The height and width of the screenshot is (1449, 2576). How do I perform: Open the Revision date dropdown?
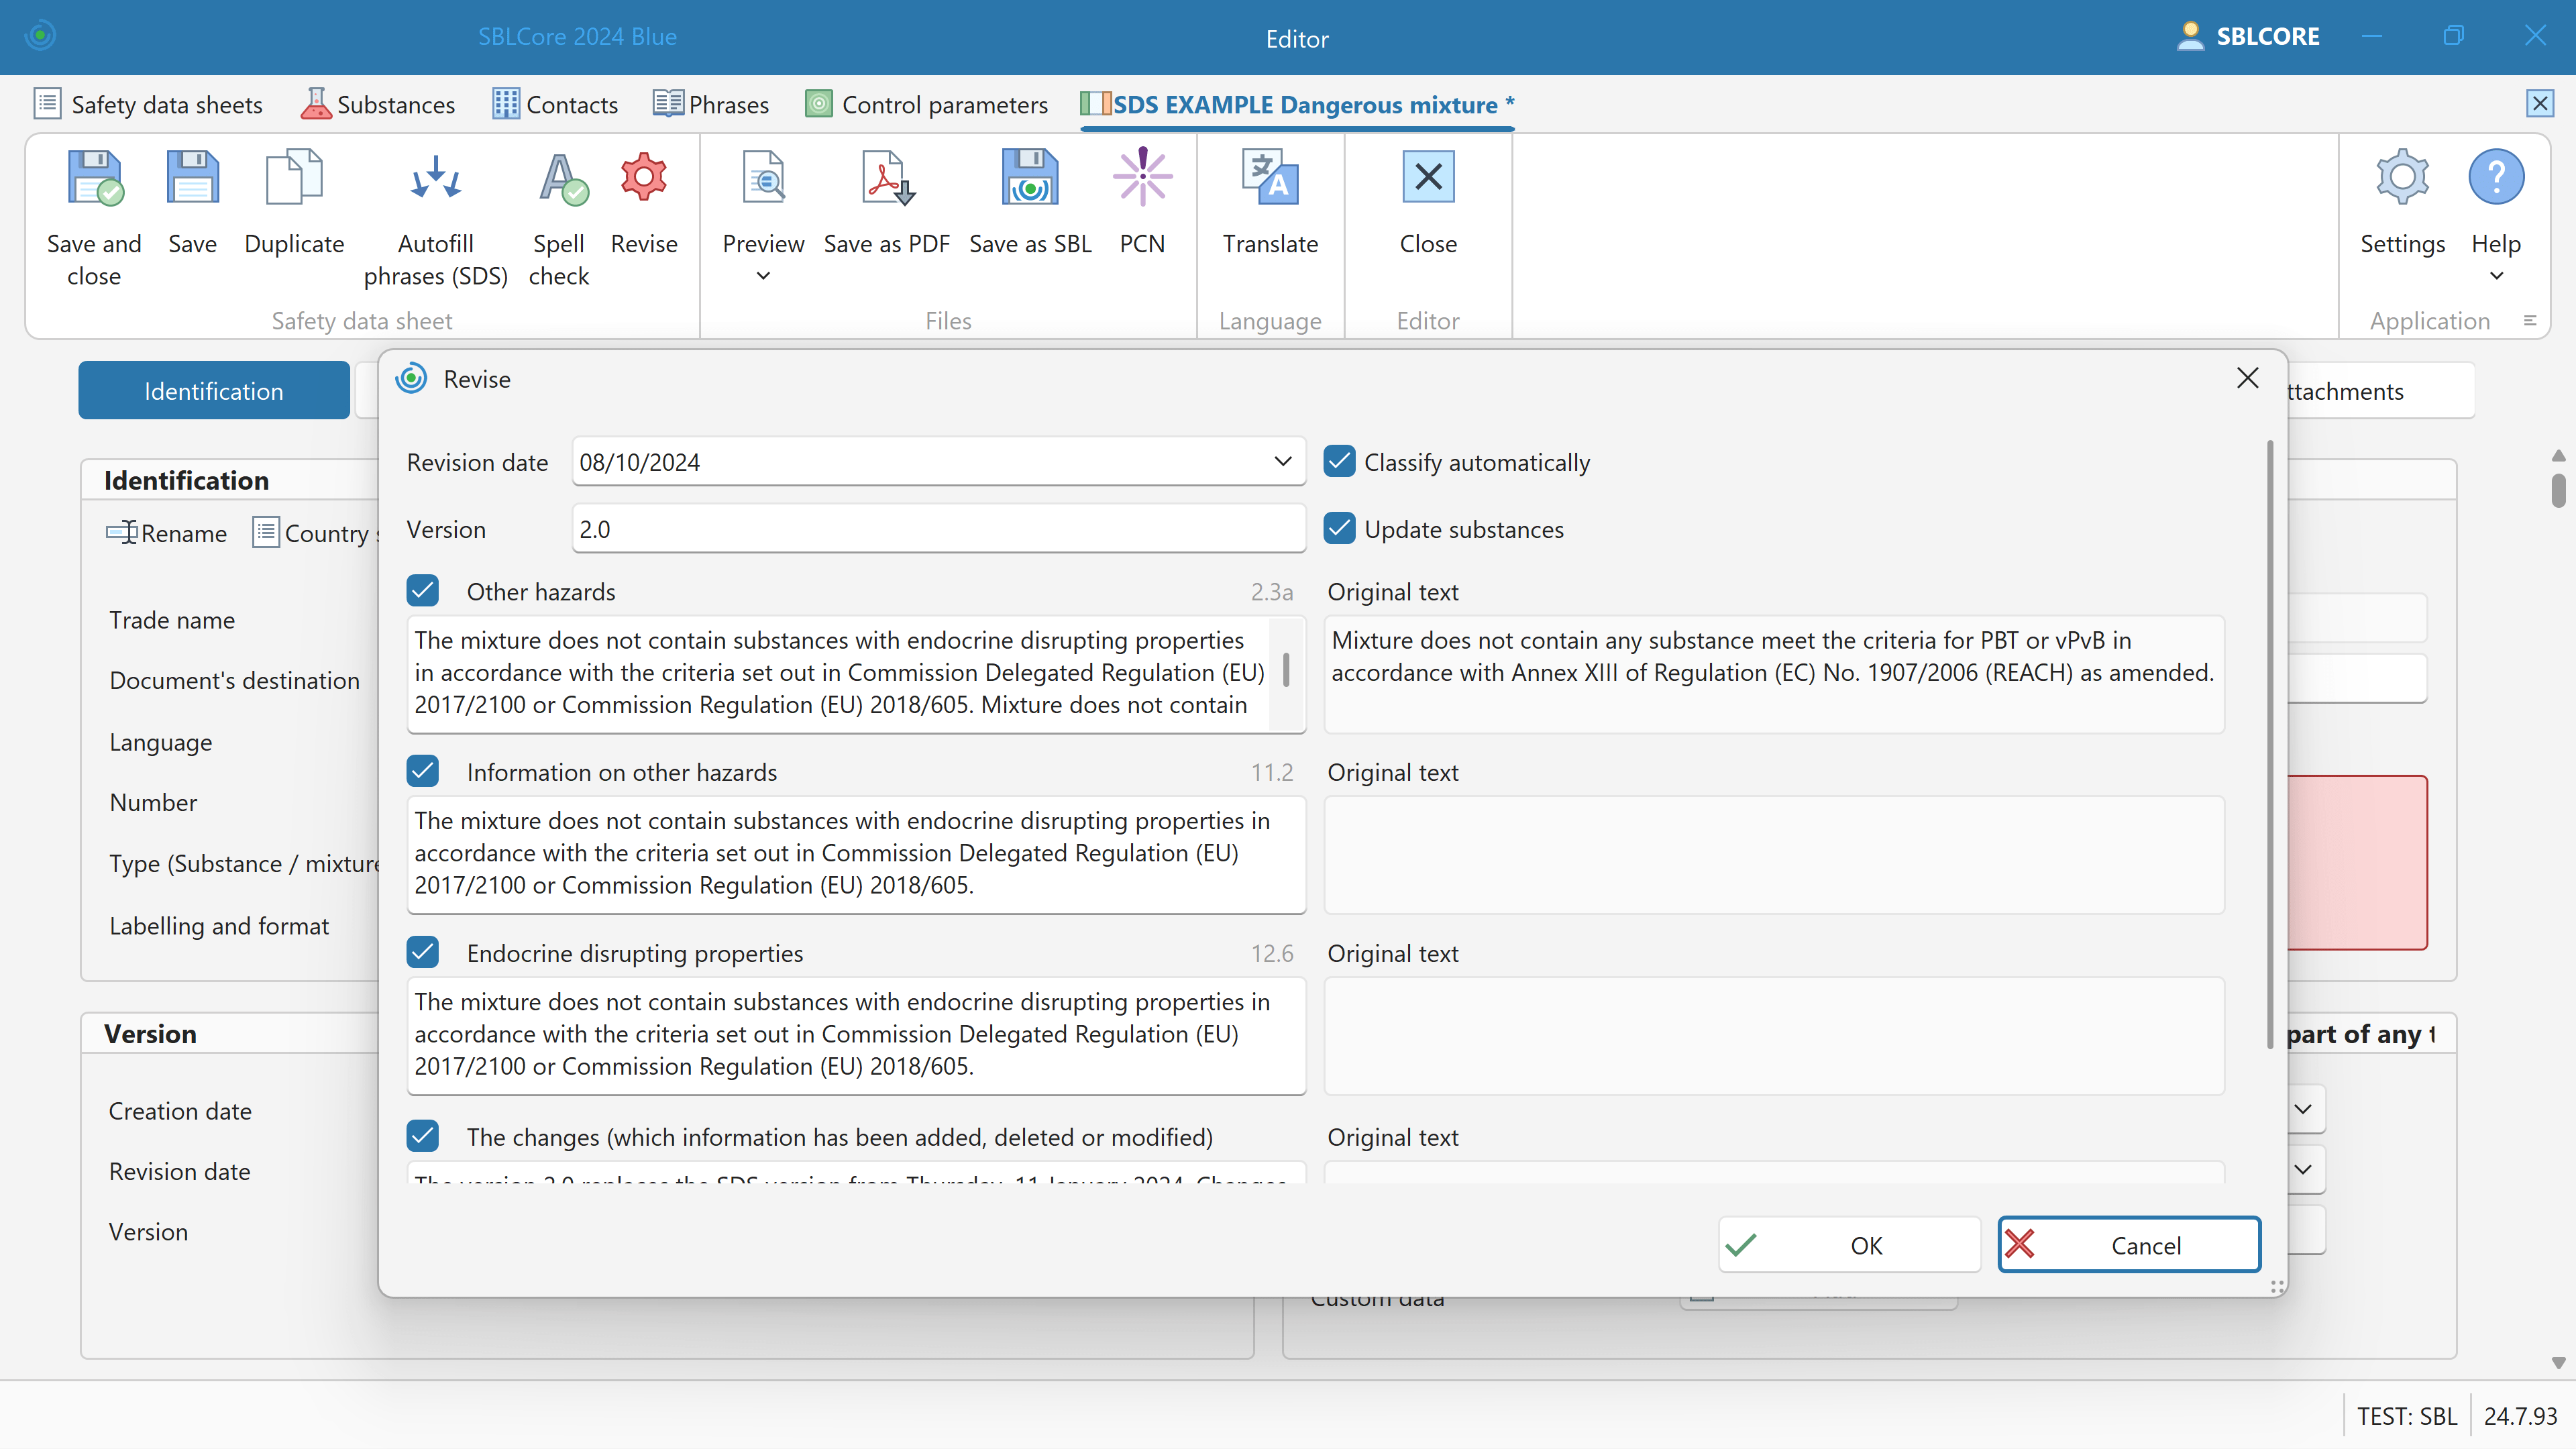coord(1282,462)
